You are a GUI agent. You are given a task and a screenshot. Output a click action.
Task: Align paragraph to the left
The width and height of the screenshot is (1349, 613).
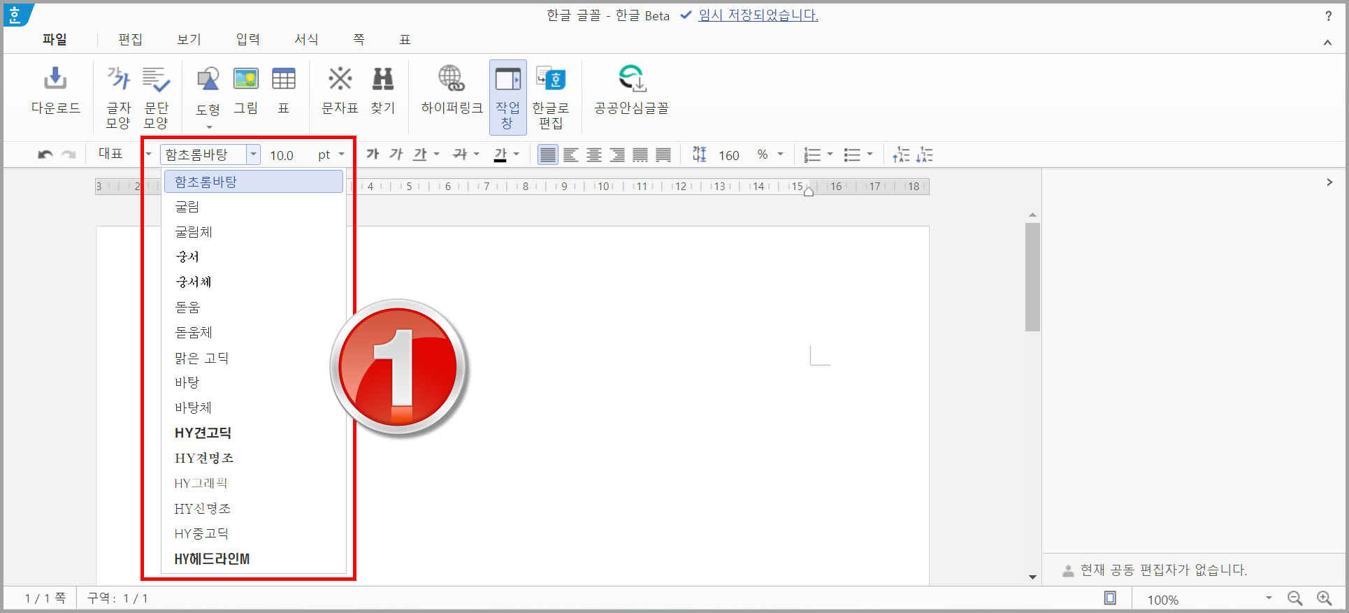571,154
